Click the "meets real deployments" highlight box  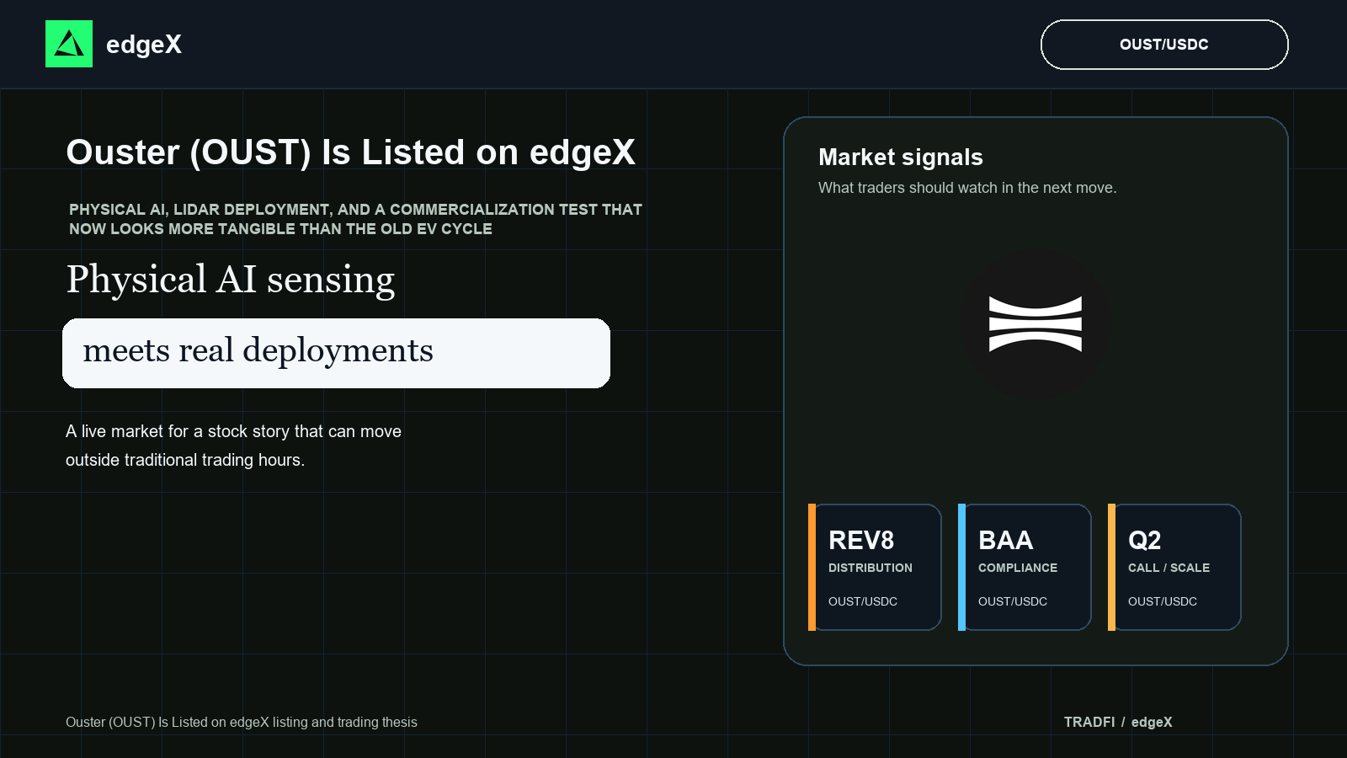coord(336,353)
